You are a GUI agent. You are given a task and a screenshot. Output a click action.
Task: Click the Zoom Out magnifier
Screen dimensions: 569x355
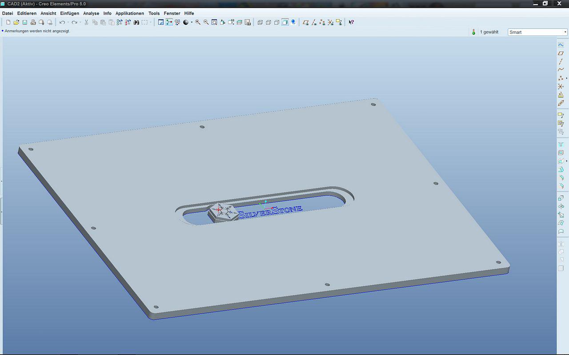tap(206, 22)
